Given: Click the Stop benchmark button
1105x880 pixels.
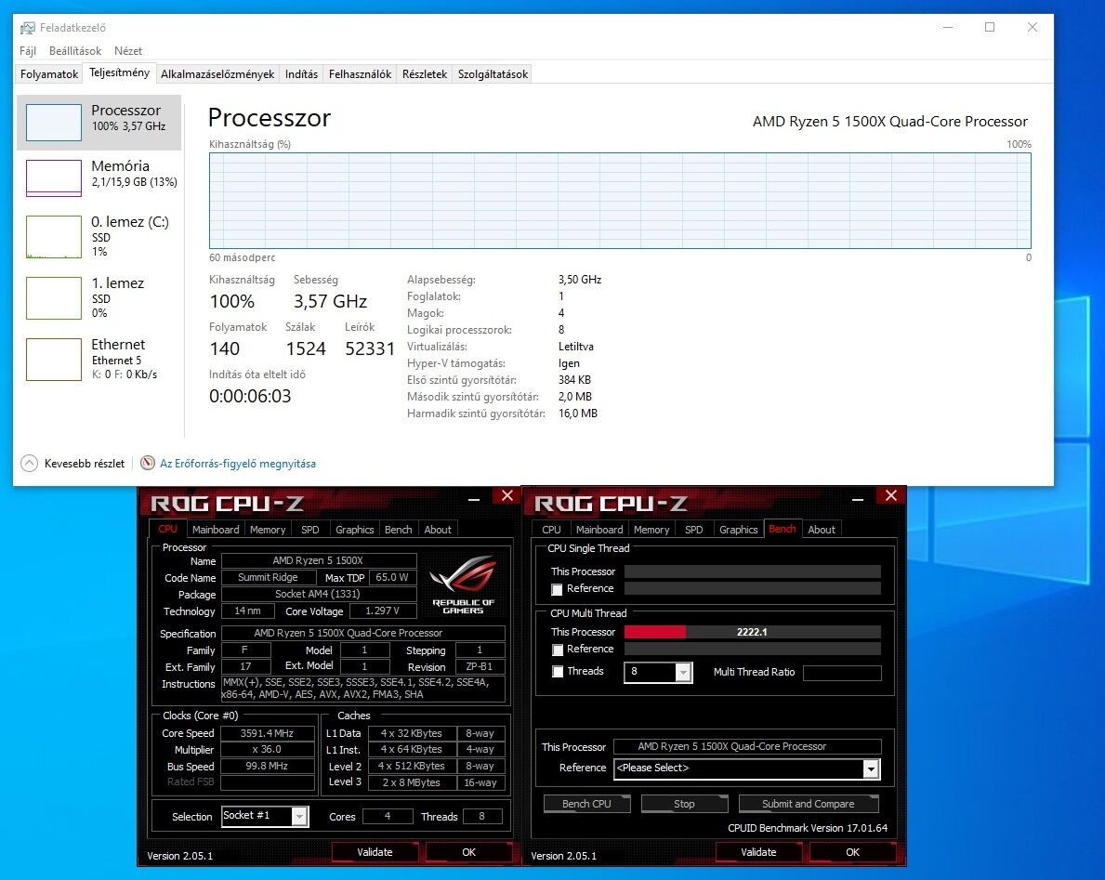Looking at the screenshot, I should 684,803.
